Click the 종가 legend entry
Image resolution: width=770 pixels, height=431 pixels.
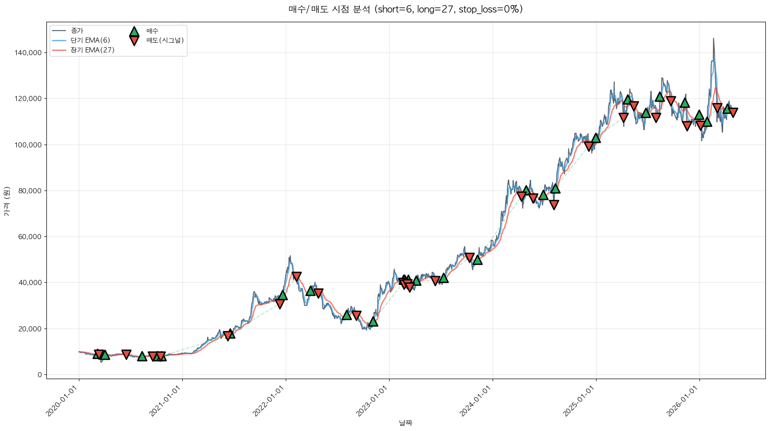click(77, 31)
